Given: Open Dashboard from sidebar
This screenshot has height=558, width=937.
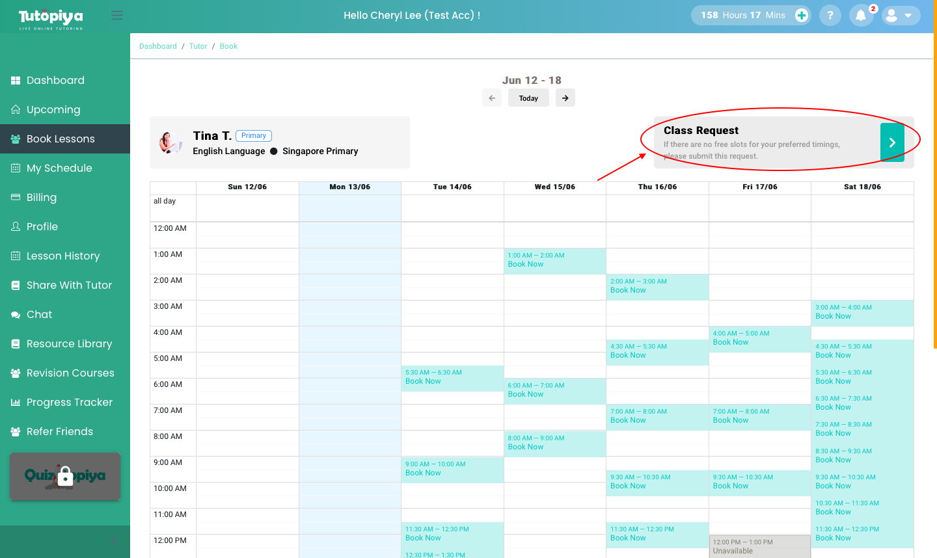Looking at the screenshot, I should (x=55, y=81).
